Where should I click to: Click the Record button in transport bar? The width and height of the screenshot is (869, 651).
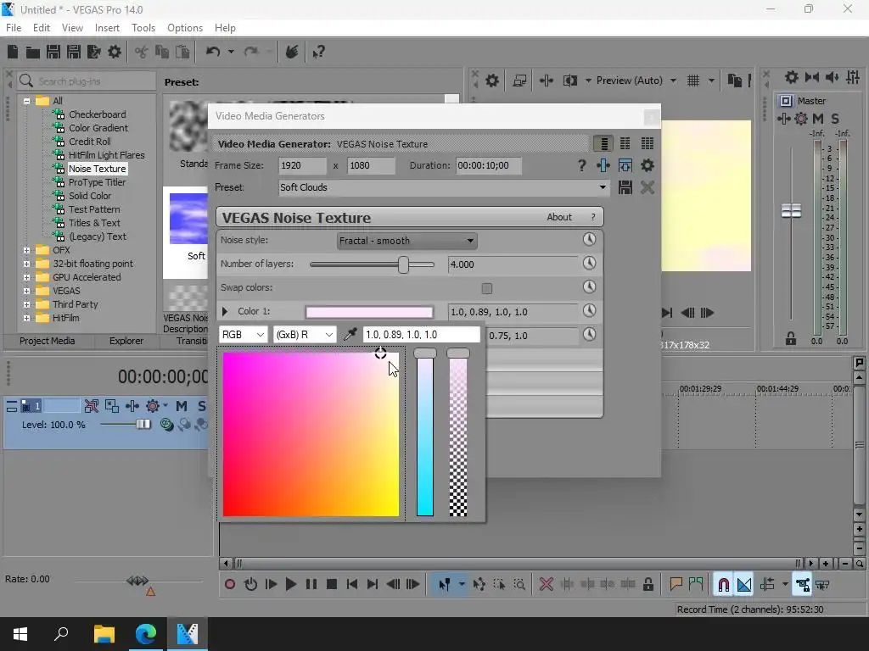pos(230,584)
